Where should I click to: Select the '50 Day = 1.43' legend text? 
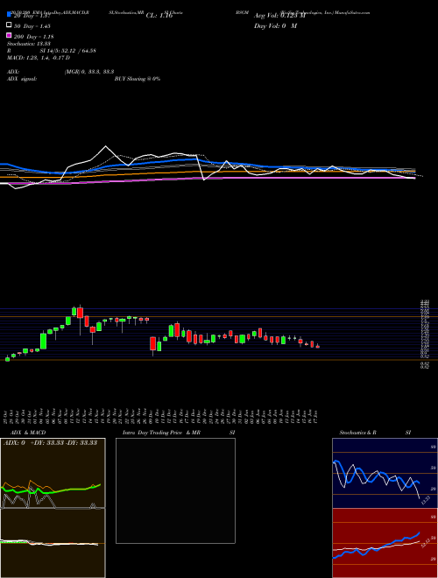pos(32,25)
